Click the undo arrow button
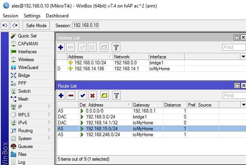This screenshot has width=246, height=165. (5, 26)
